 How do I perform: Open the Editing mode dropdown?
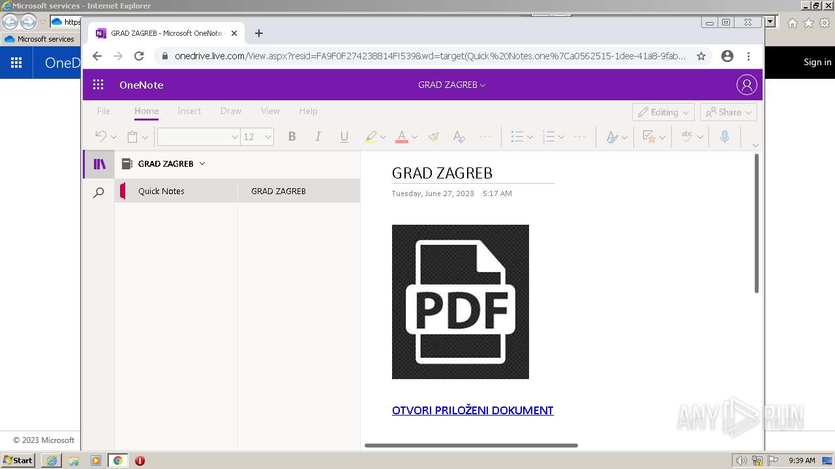pos(663,112)
